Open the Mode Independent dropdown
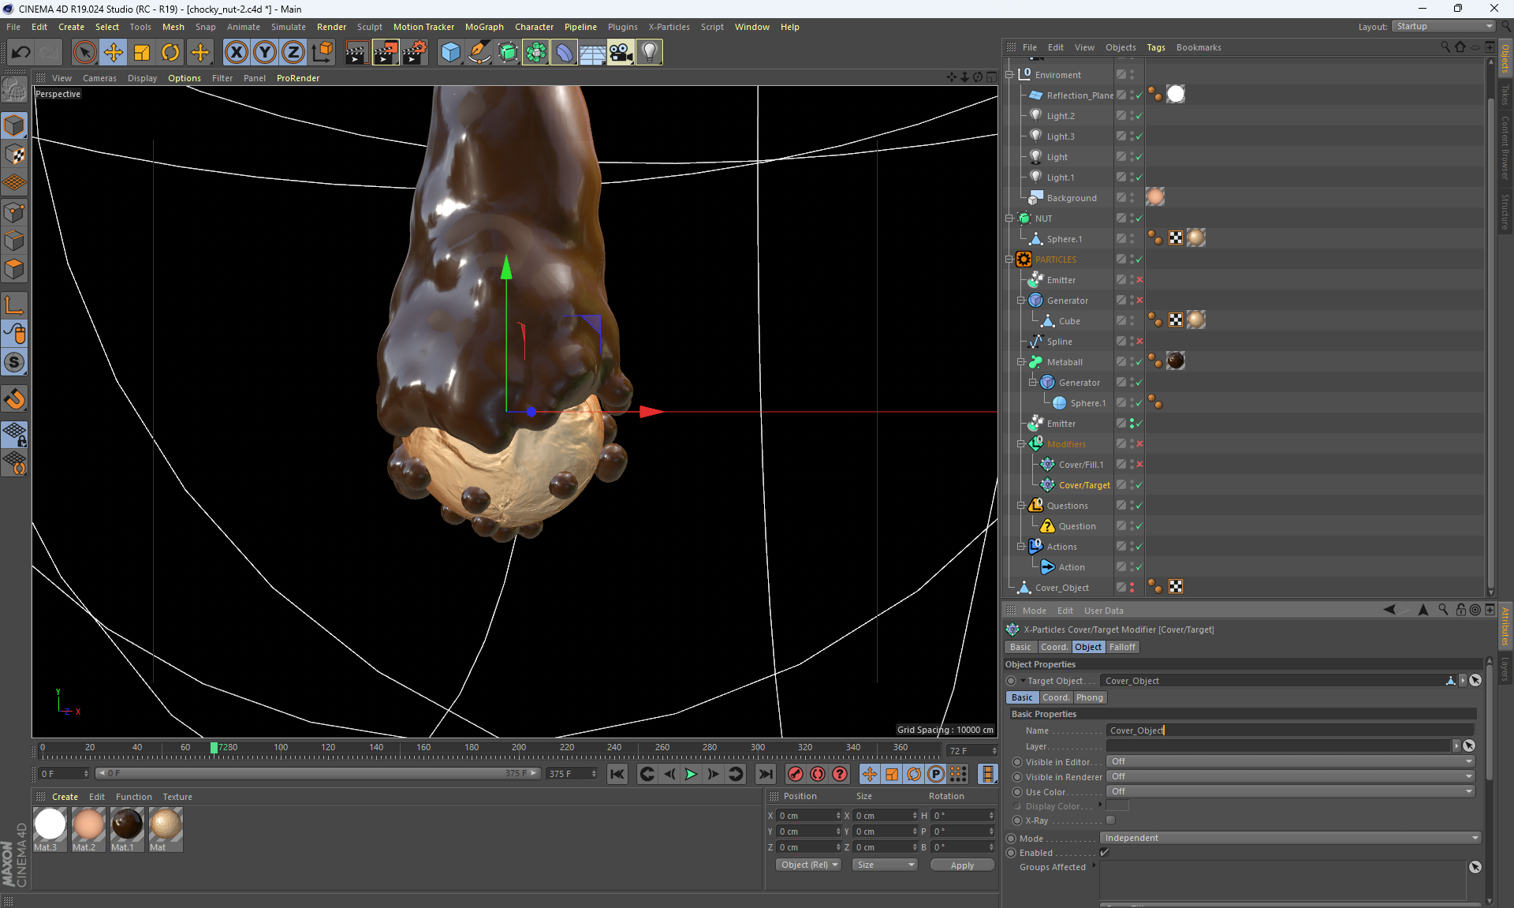The width and height of the screenshot is (1514, 908). click(1289, 838)
